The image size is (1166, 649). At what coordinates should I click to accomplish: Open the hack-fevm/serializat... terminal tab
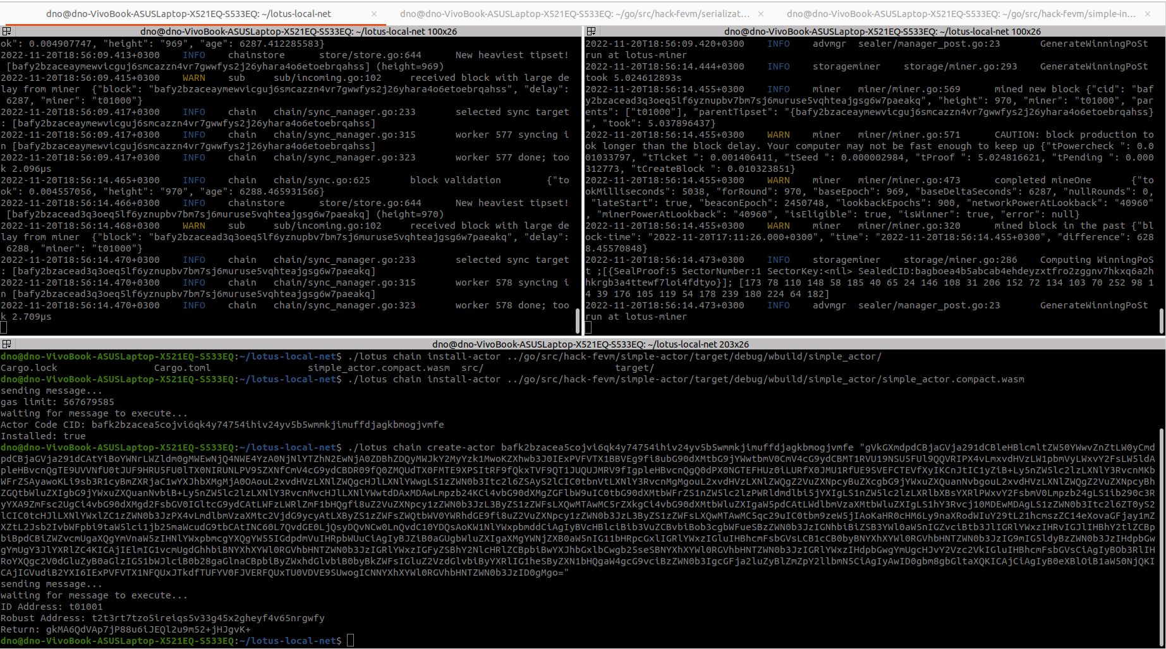574,13
